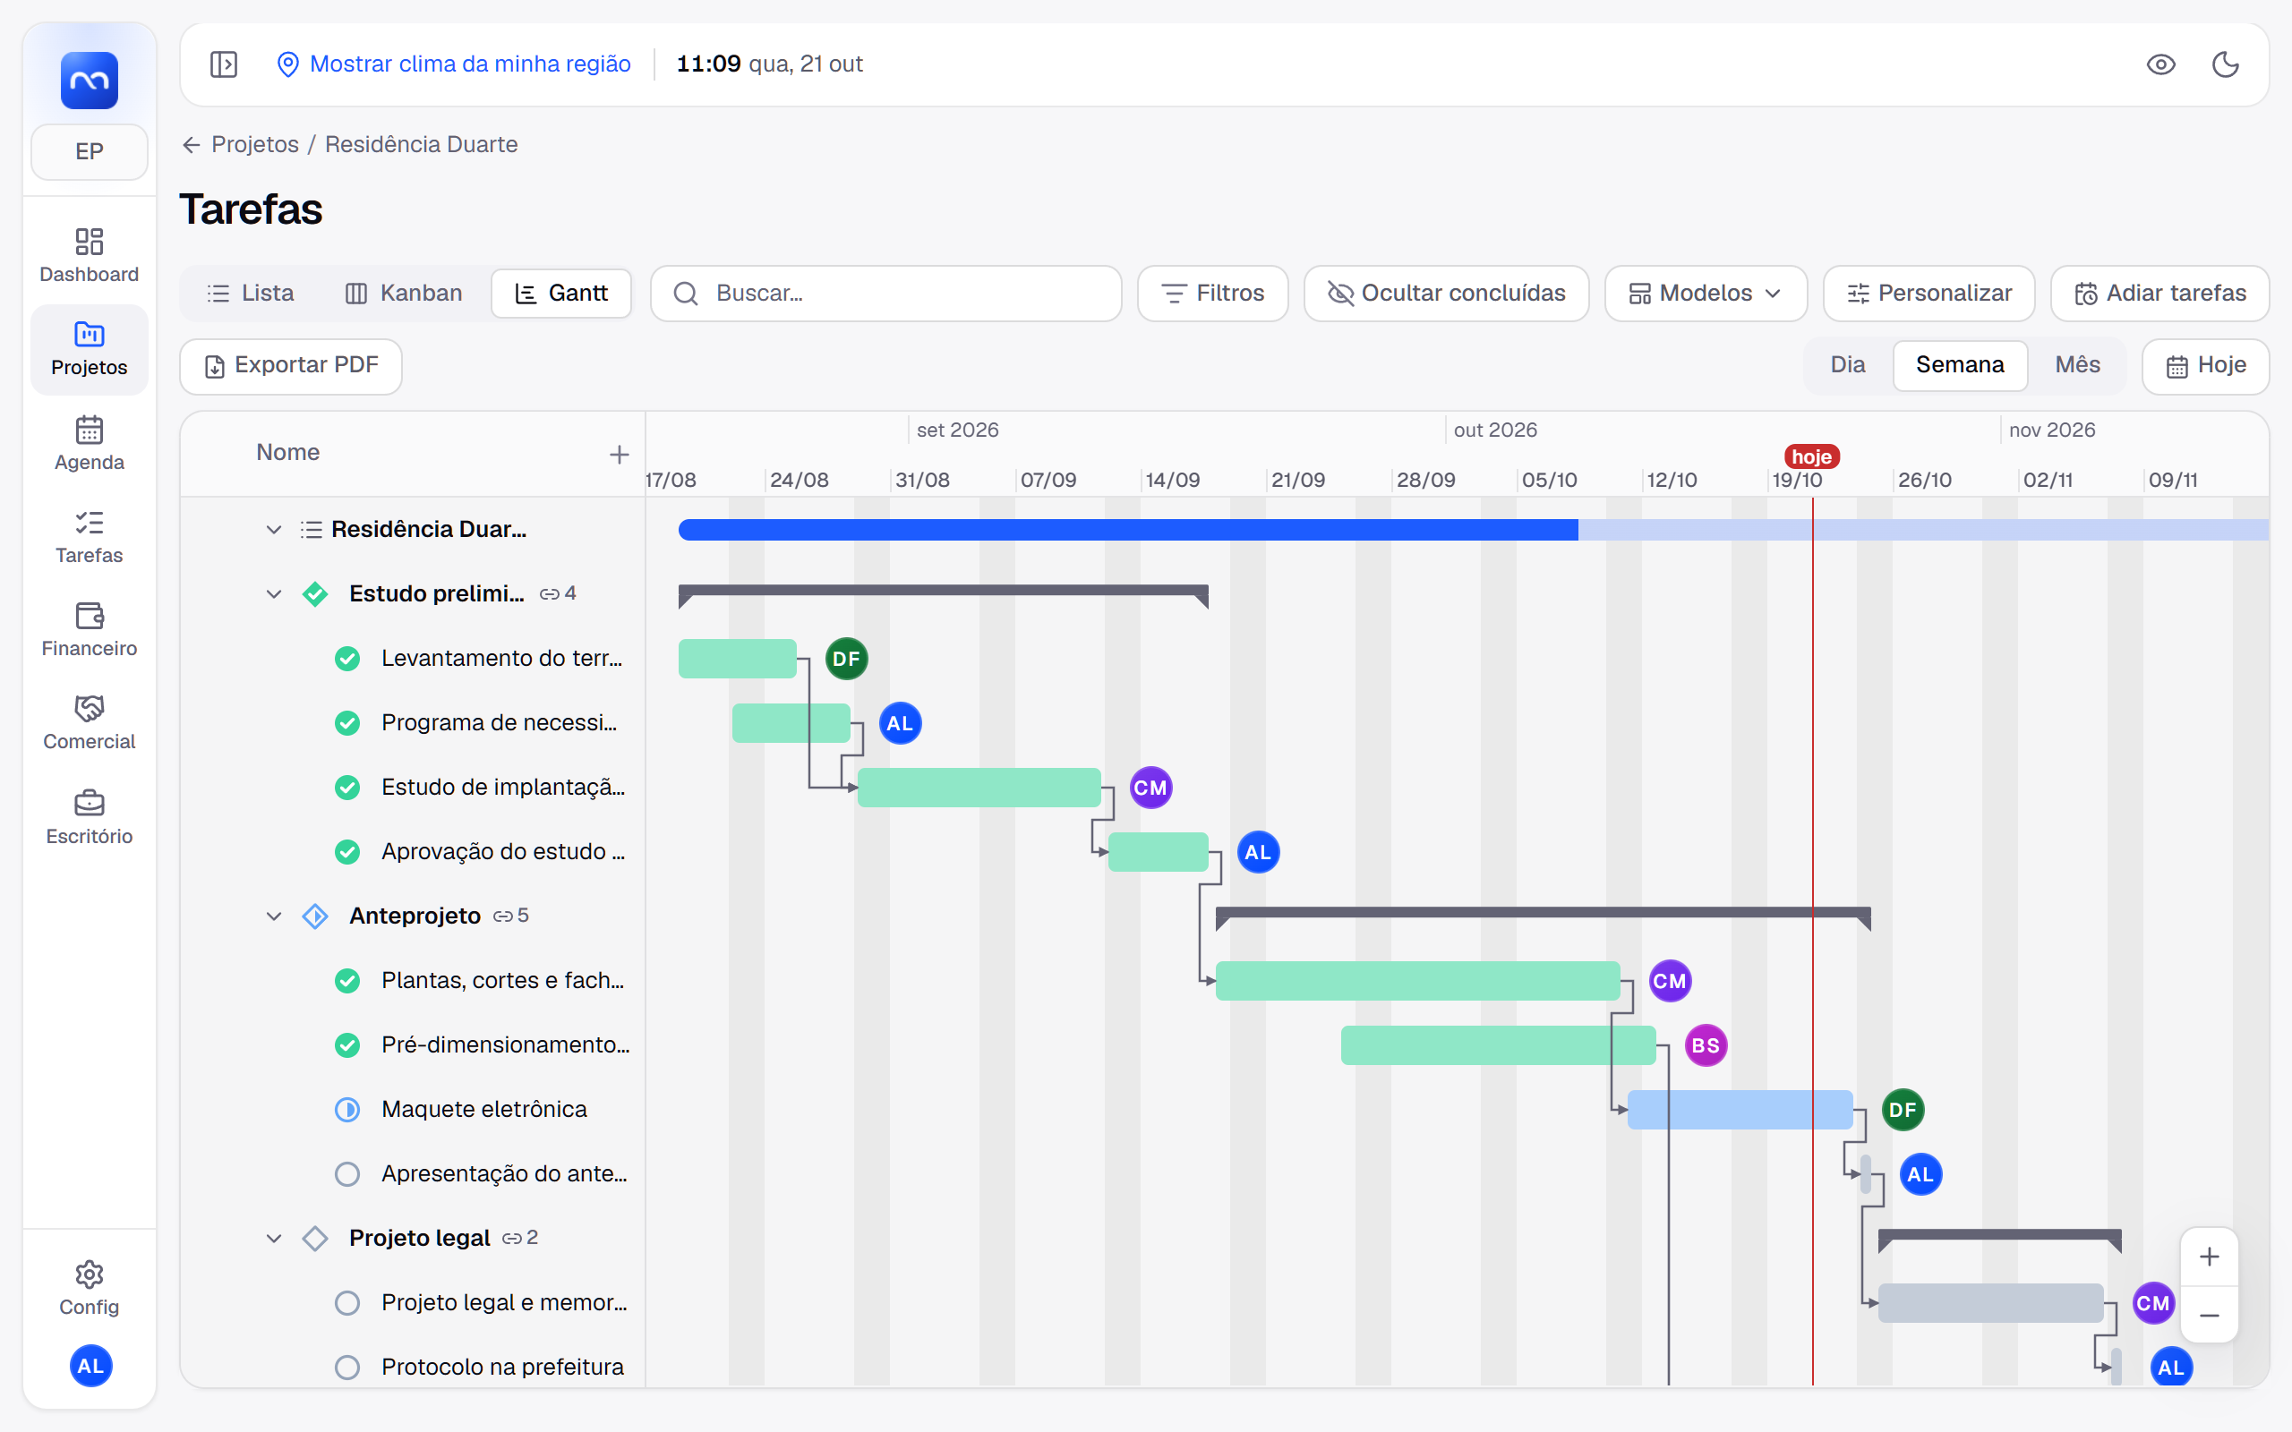Click BS avatar on Pré-dimensionamento bar
This screenshot has height=1432, width=2292.
coord(1706,1045)
